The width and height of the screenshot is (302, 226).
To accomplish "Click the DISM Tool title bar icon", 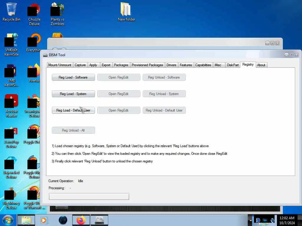I will click(45, 55).
